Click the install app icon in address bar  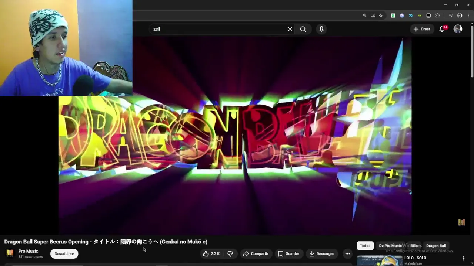(x=373, y=16)
